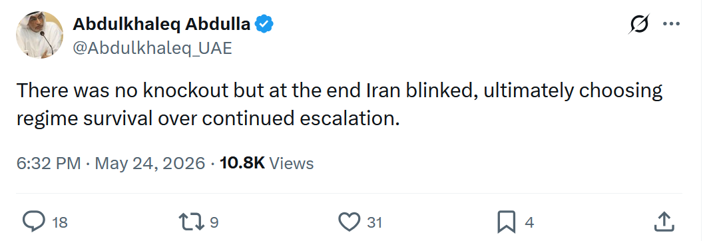Image resolution: width=713 pixels, height=241 pixels.
Task: Like the tweet with the heart icon
Action: pos(350,222)
